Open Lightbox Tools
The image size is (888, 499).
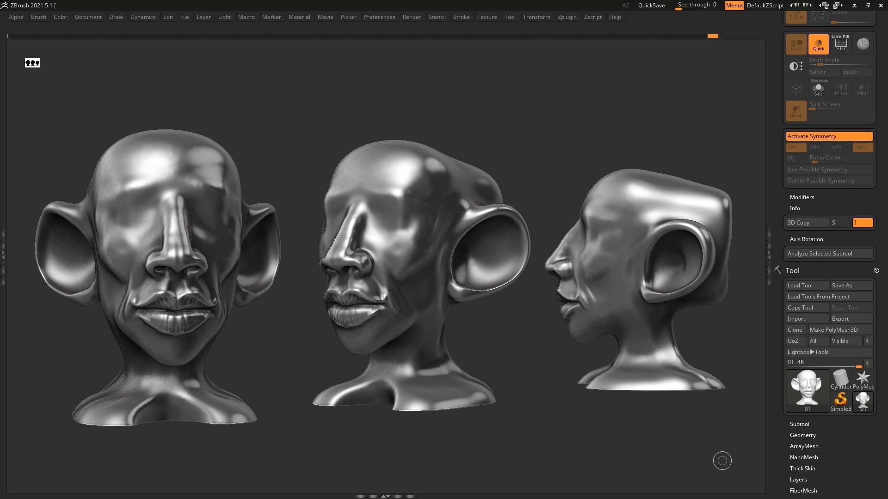pyautogui.click(x=829, y=352)
